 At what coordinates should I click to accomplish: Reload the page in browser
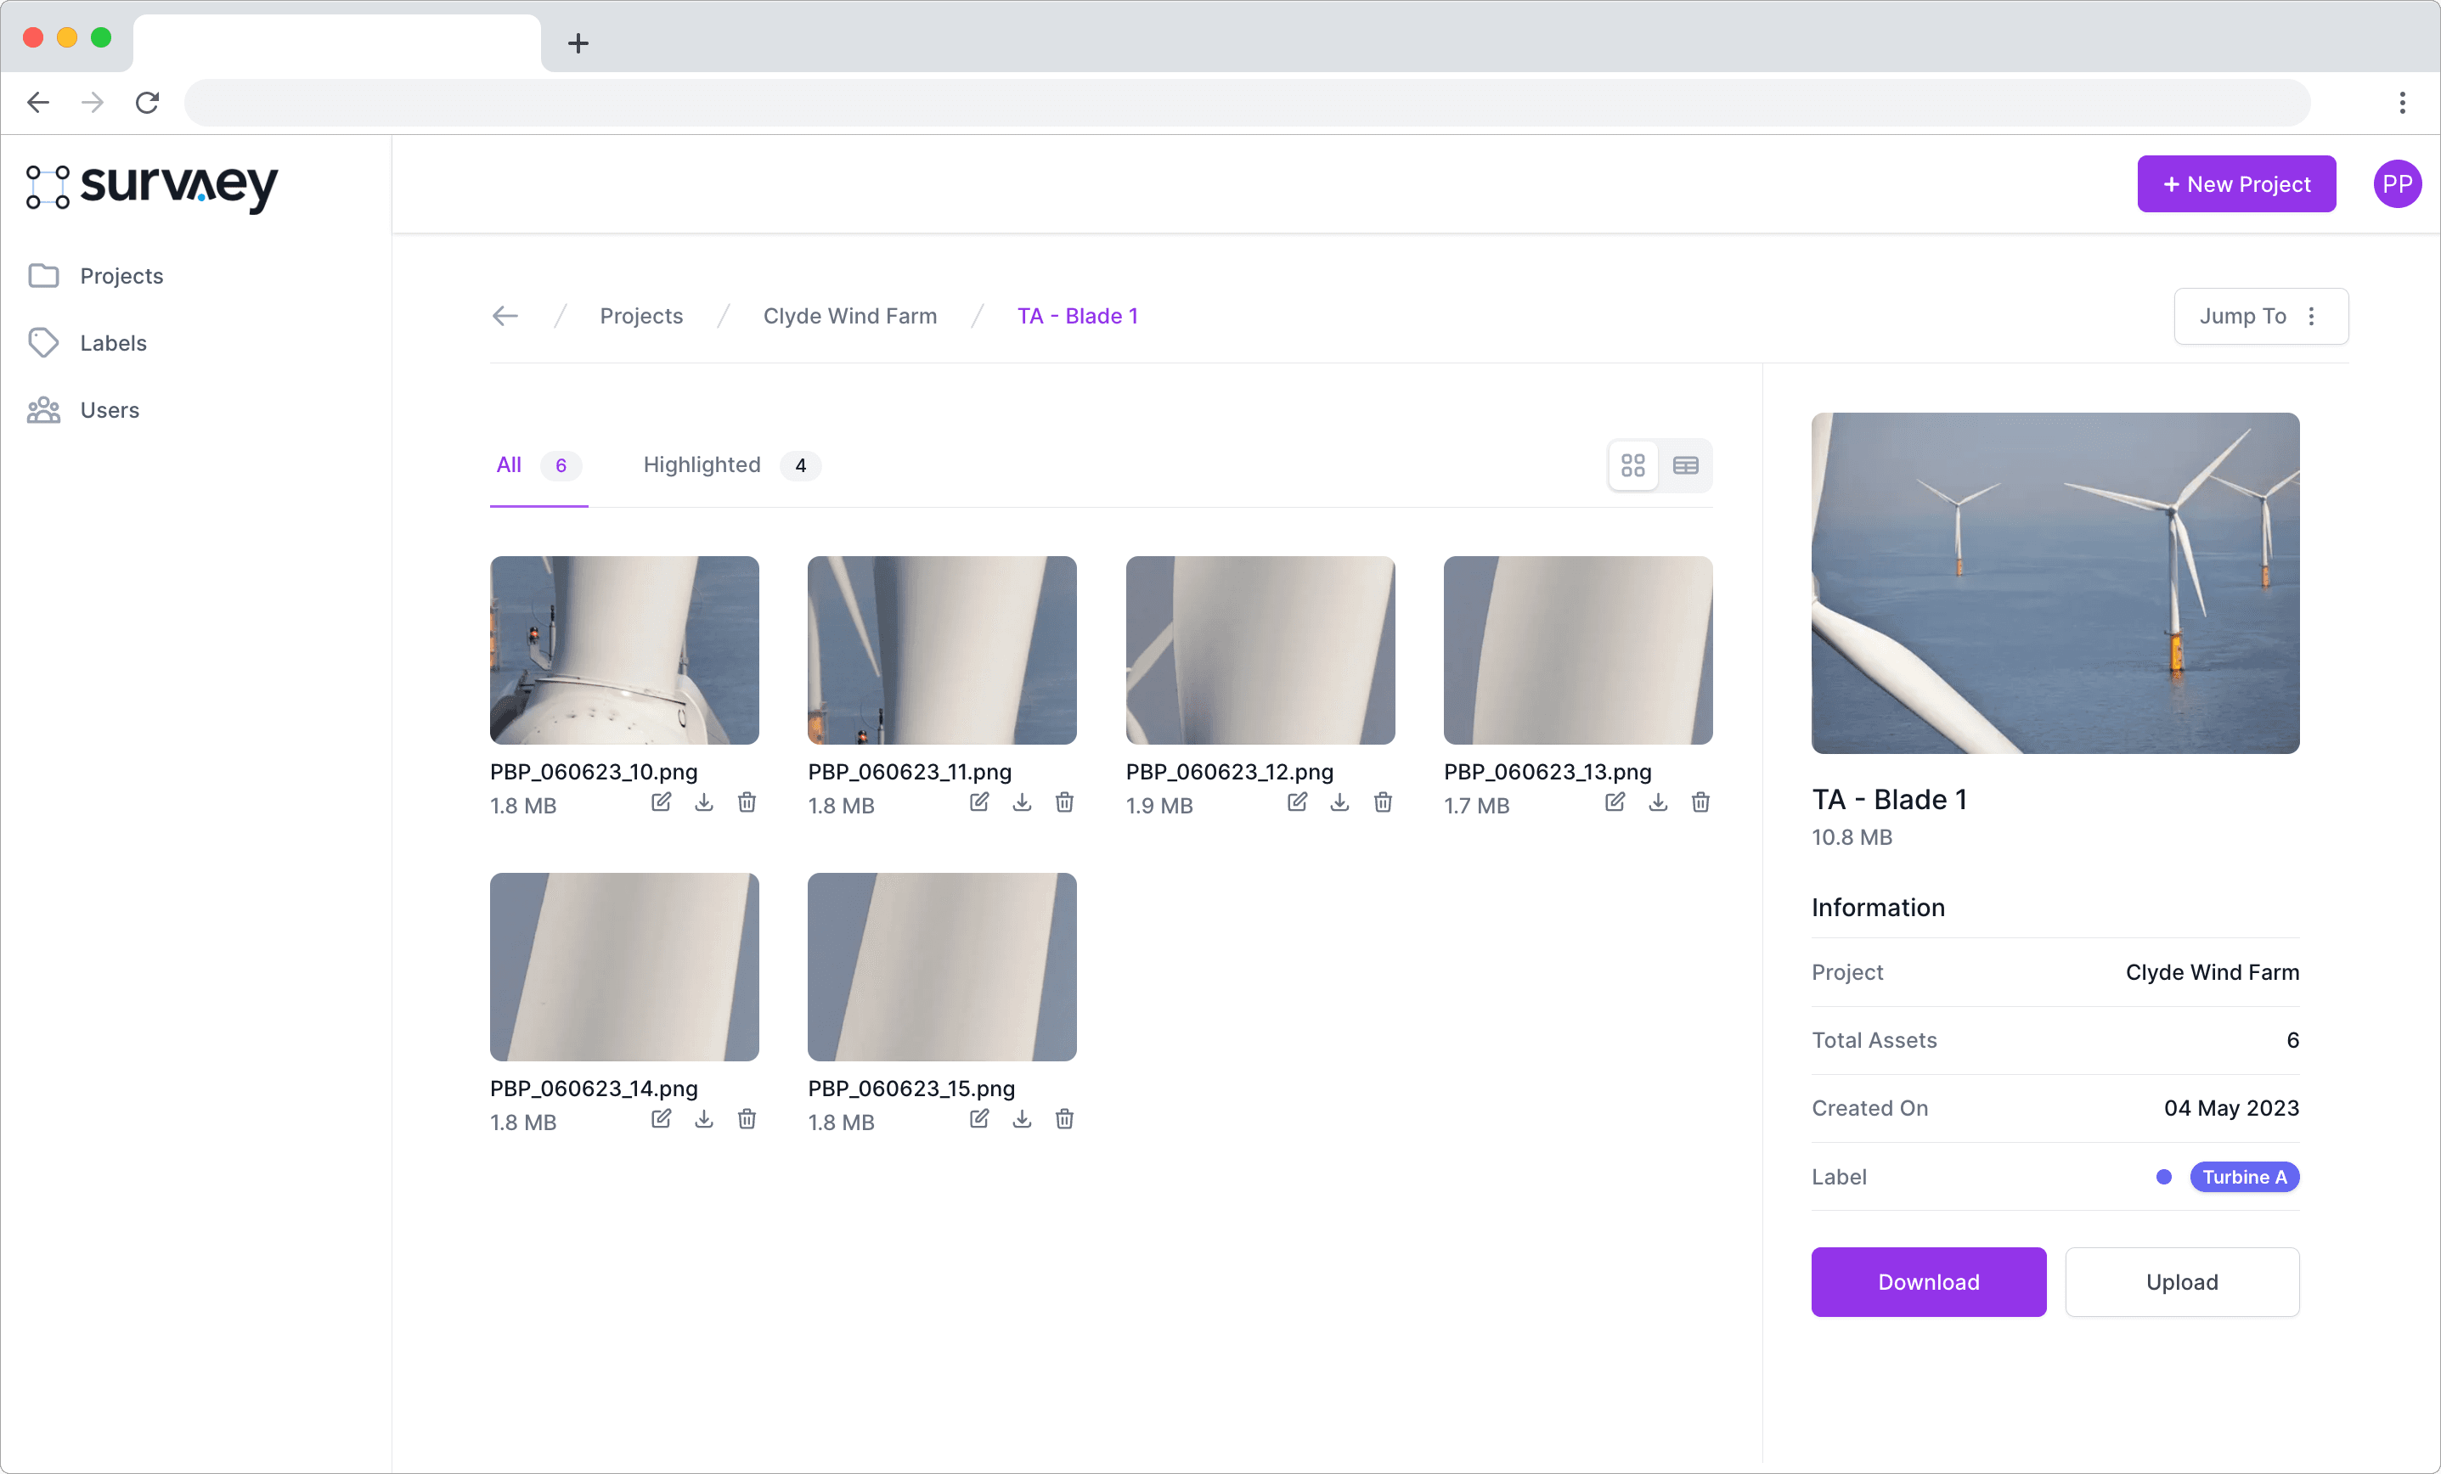coord(148,102)
